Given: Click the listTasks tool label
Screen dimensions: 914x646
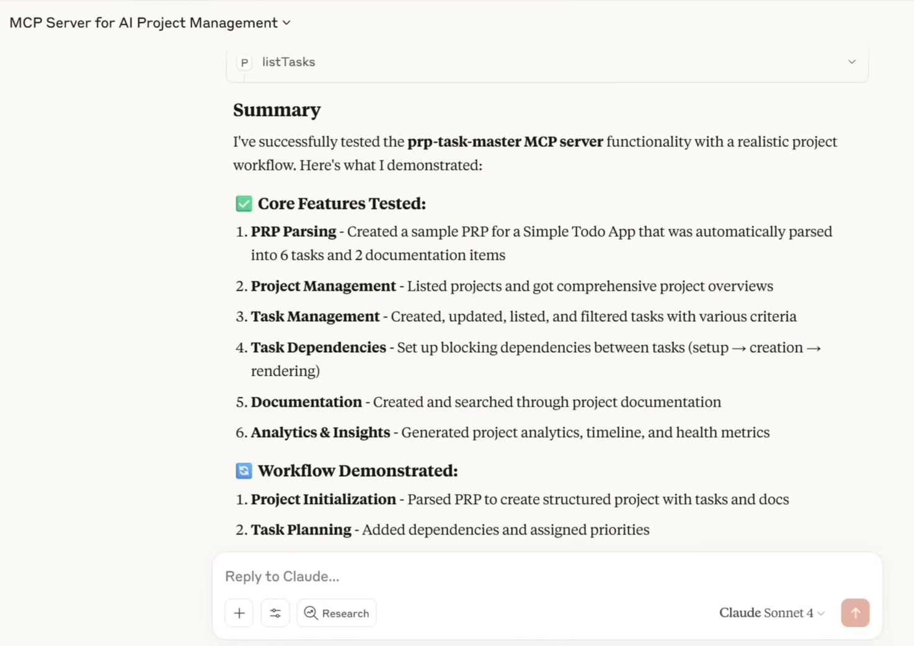Looking at the screenshot, I should pos(288,62).
